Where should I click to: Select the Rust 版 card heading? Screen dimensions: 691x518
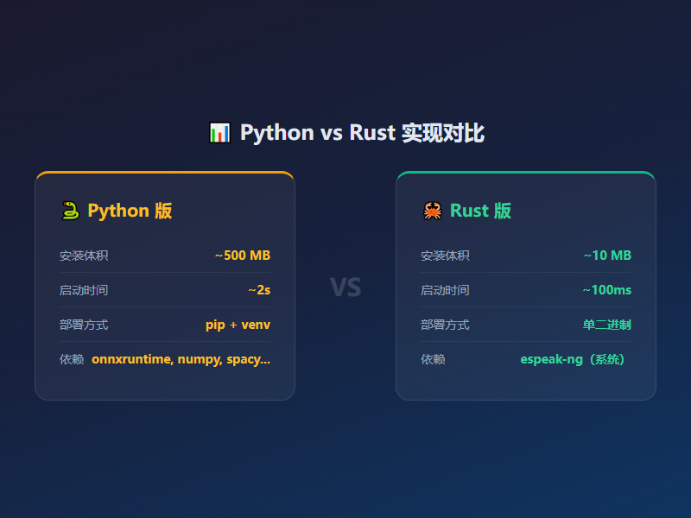pyautogui.click(x=480, y=211)
